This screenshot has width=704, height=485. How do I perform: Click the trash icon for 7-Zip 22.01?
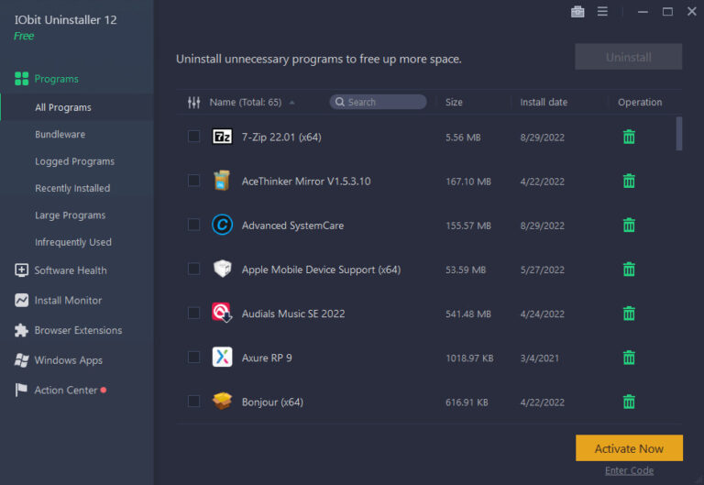pyautogui.click(x=629, y=137)
